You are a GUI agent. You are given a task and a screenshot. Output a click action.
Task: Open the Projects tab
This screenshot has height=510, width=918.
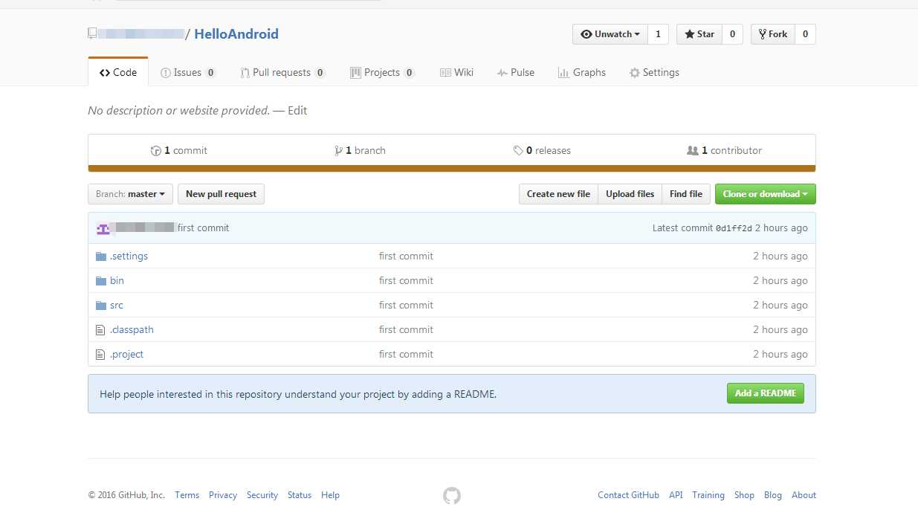click(x=382, y=72)
